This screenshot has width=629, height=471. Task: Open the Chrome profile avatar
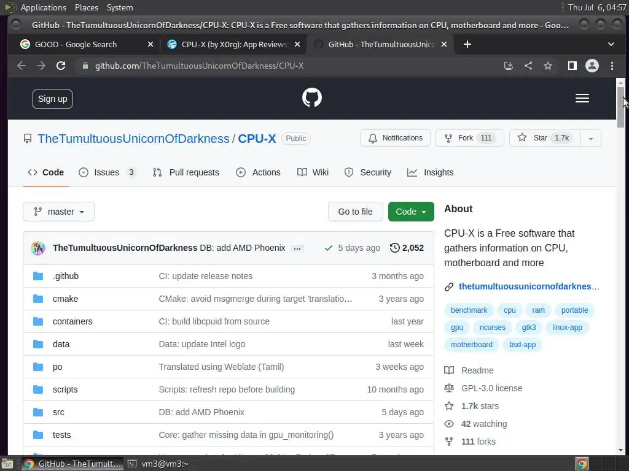592,66
